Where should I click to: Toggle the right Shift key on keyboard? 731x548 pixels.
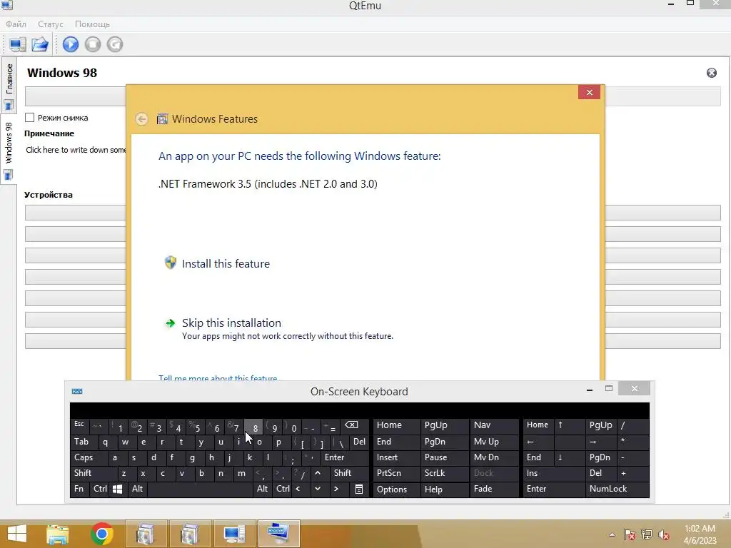point(348,473)
